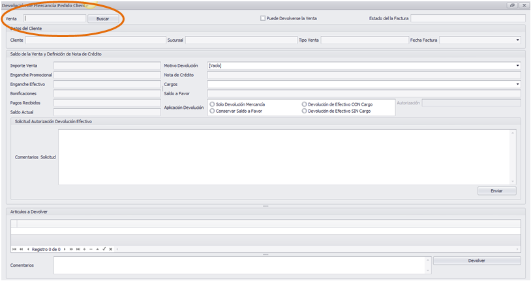Jump to previous page of records
The image size is (531, 281).
[x=21, y=249]
